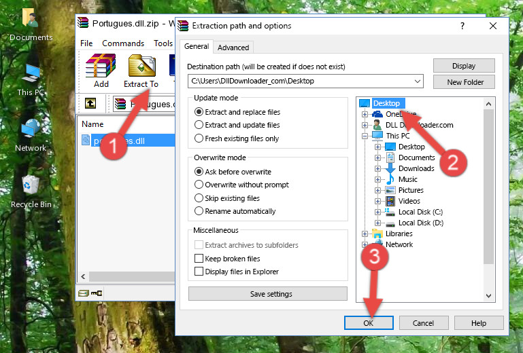Switch to the Advanced tab

233,48
